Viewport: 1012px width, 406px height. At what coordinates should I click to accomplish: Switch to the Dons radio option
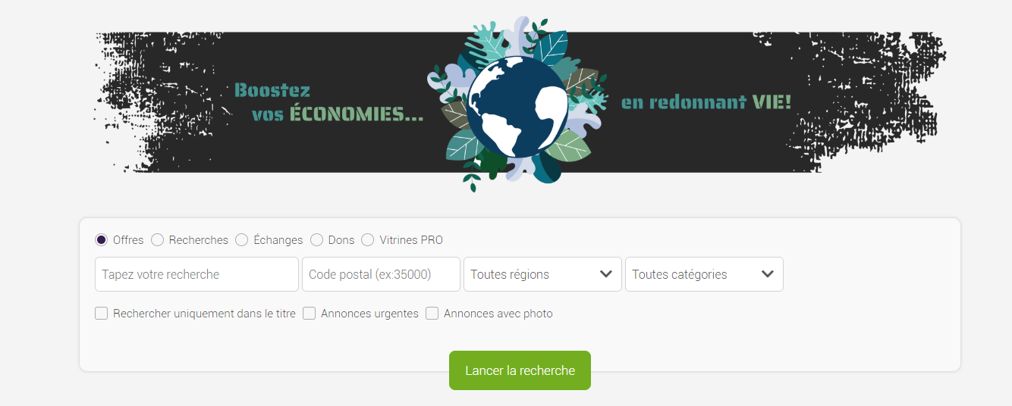[x=316, y=239]
